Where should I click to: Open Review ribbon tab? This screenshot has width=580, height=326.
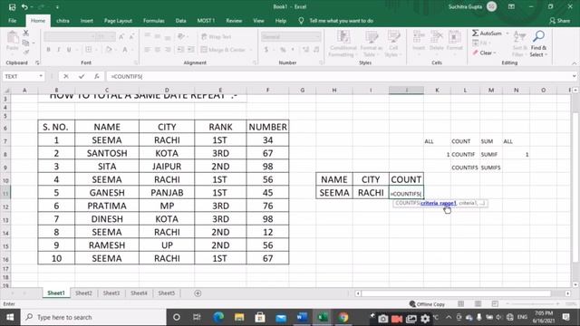[x=234, y=21]
